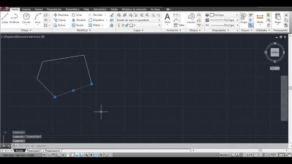This screenshot has width=292, height=164.
Task: Click the Insertar block tool
Action: click(x=191, y=18)
